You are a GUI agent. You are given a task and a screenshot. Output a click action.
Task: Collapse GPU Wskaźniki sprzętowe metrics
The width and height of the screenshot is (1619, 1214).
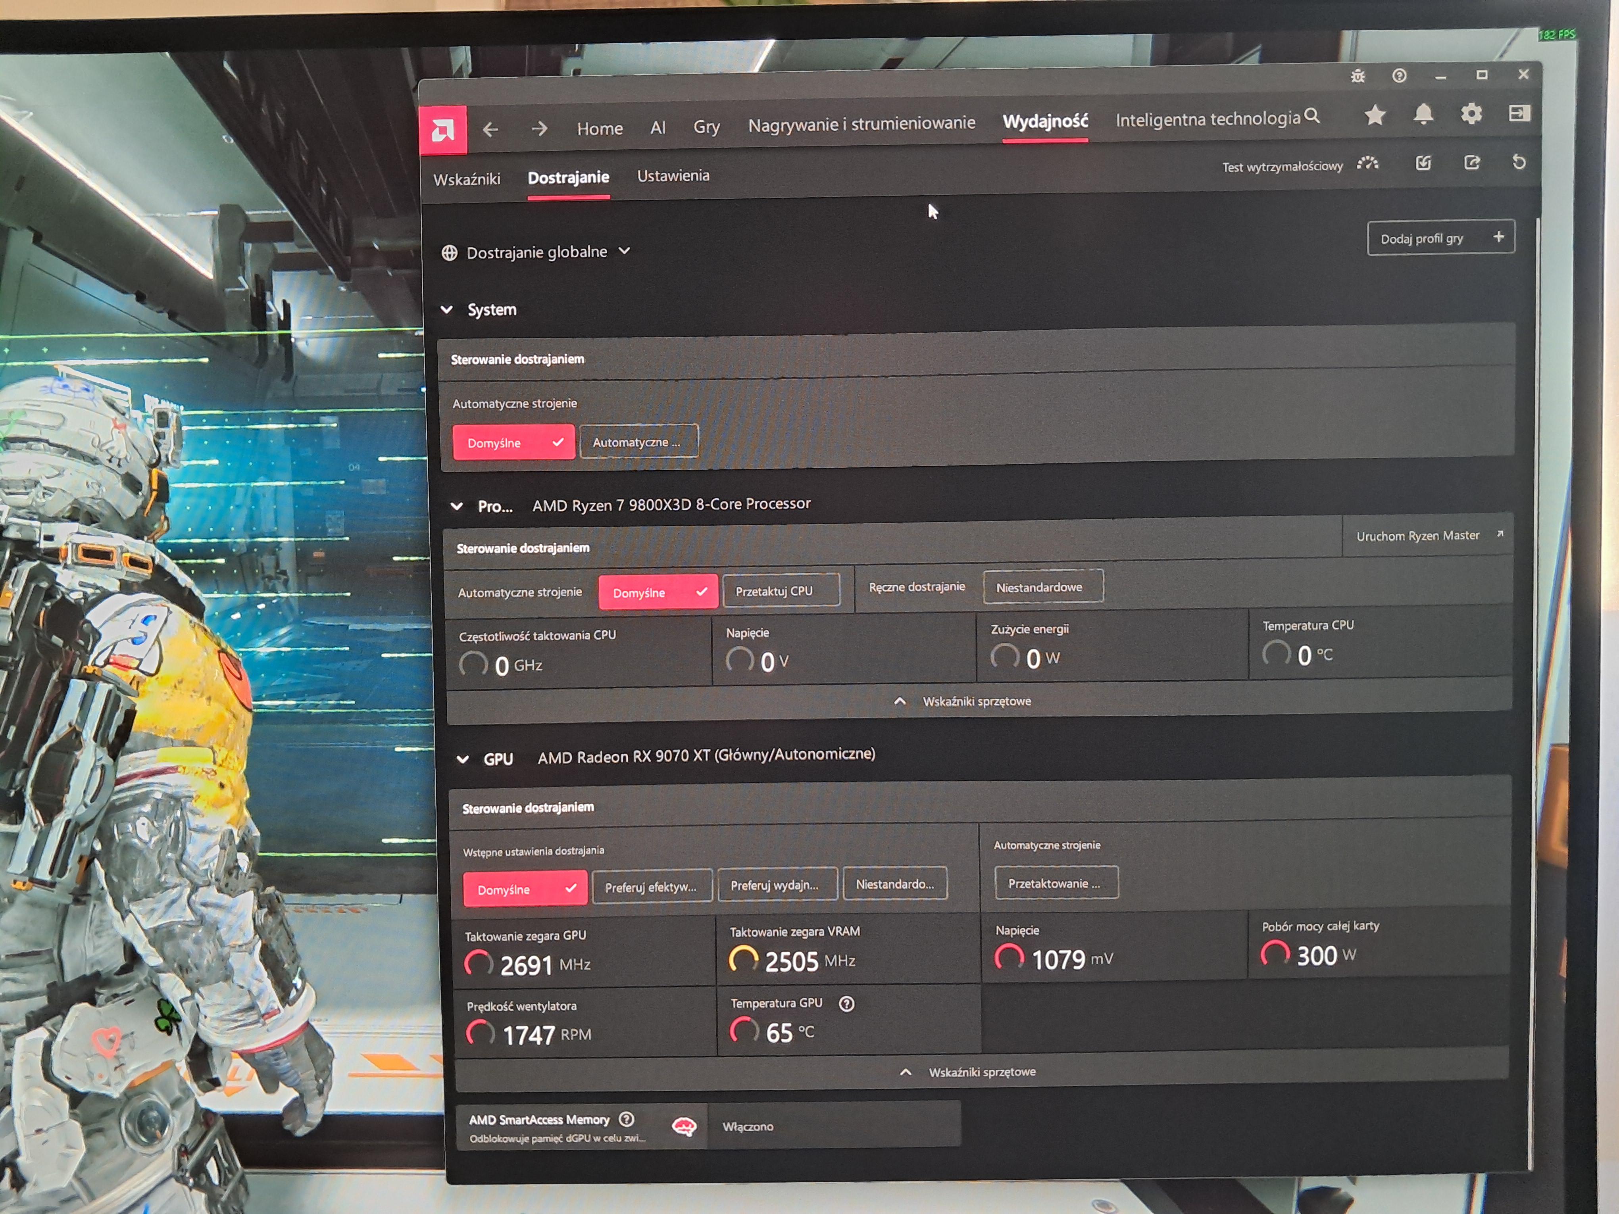pos(967,1072)
